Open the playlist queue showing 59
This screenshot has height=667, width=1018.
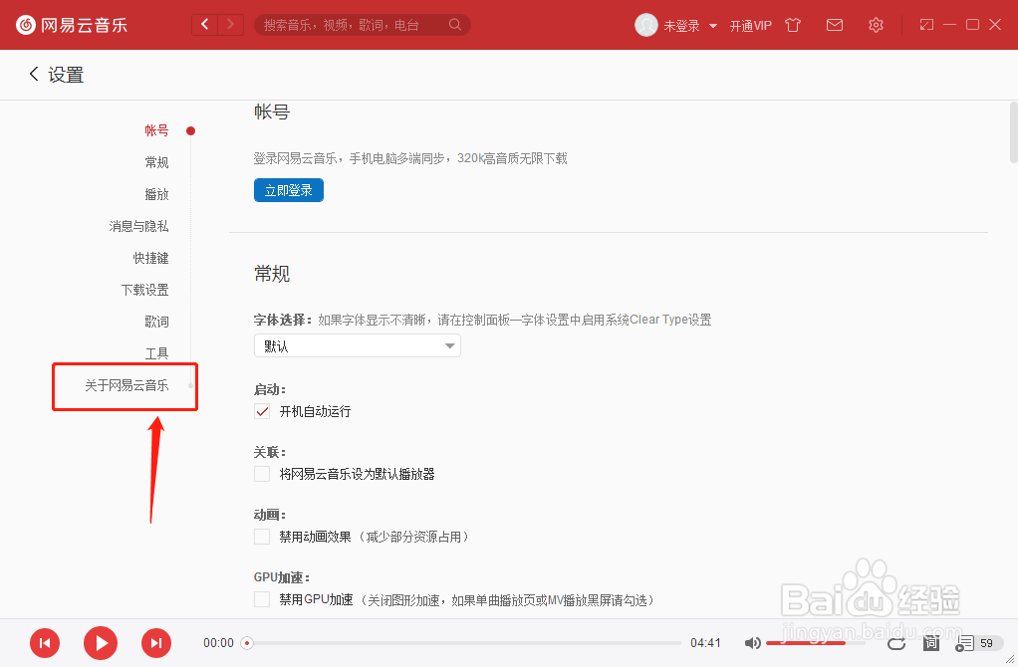pyautogui.click(x=978, y=643)
